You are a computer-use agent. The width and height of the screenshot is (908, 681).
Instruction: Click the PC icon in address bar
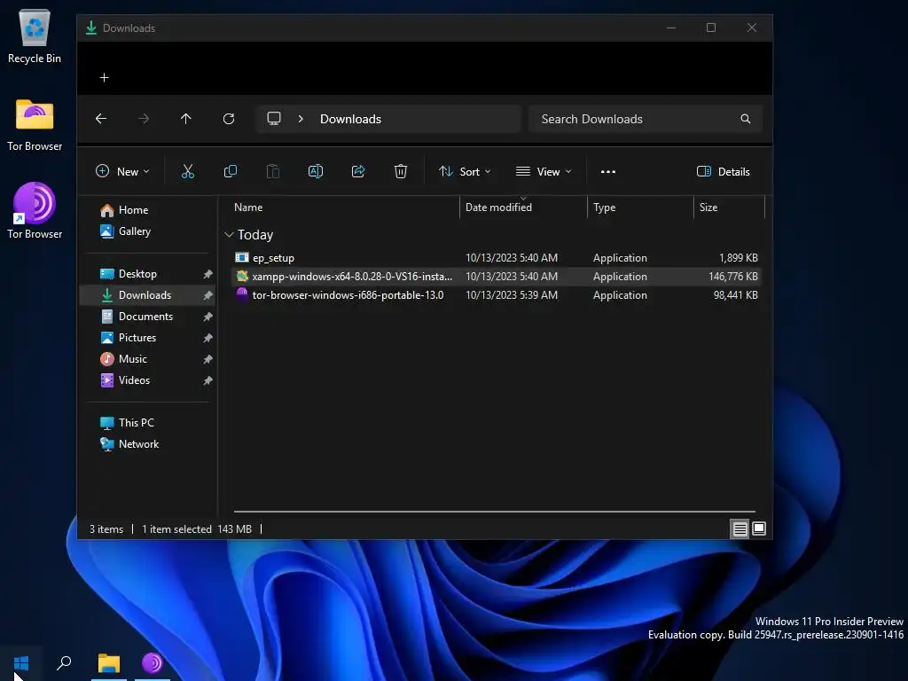click(x=274, y=119)
